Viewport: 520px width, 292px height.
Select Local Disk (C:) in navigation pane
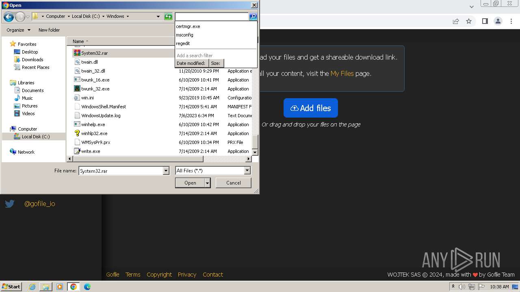(32, 137)
